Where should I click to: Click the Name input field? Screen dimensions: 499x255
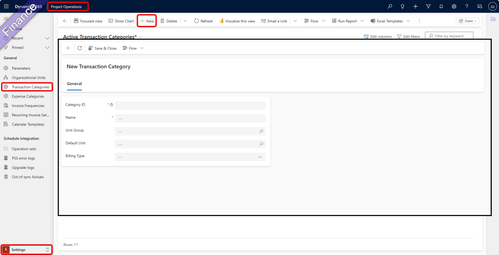pyautogui.click(x=190, y=118)
